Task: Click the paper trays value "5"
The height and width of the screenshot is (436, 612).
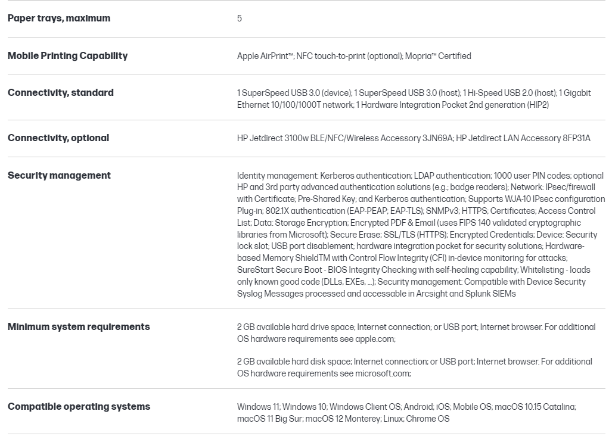Action: [x=240, y=18]
